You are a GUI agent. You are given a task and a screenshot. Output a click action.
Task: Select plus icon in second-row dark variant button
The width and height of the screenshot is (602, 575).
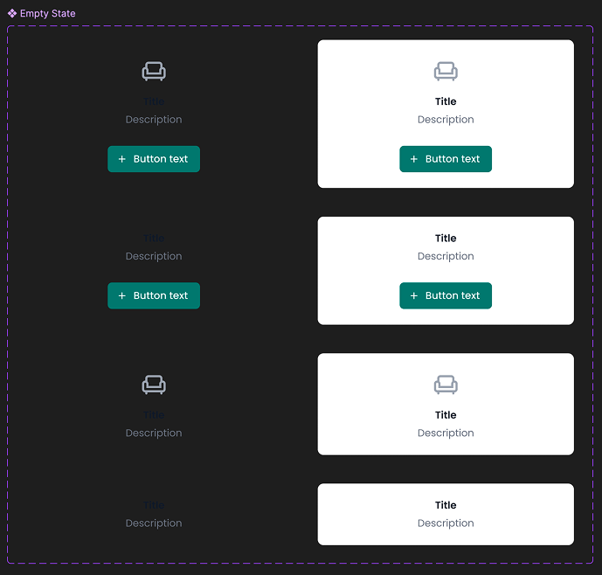tap(122, 295)
